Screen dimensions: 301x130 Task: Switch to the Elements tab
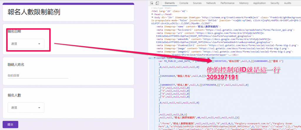click(170, 3)
